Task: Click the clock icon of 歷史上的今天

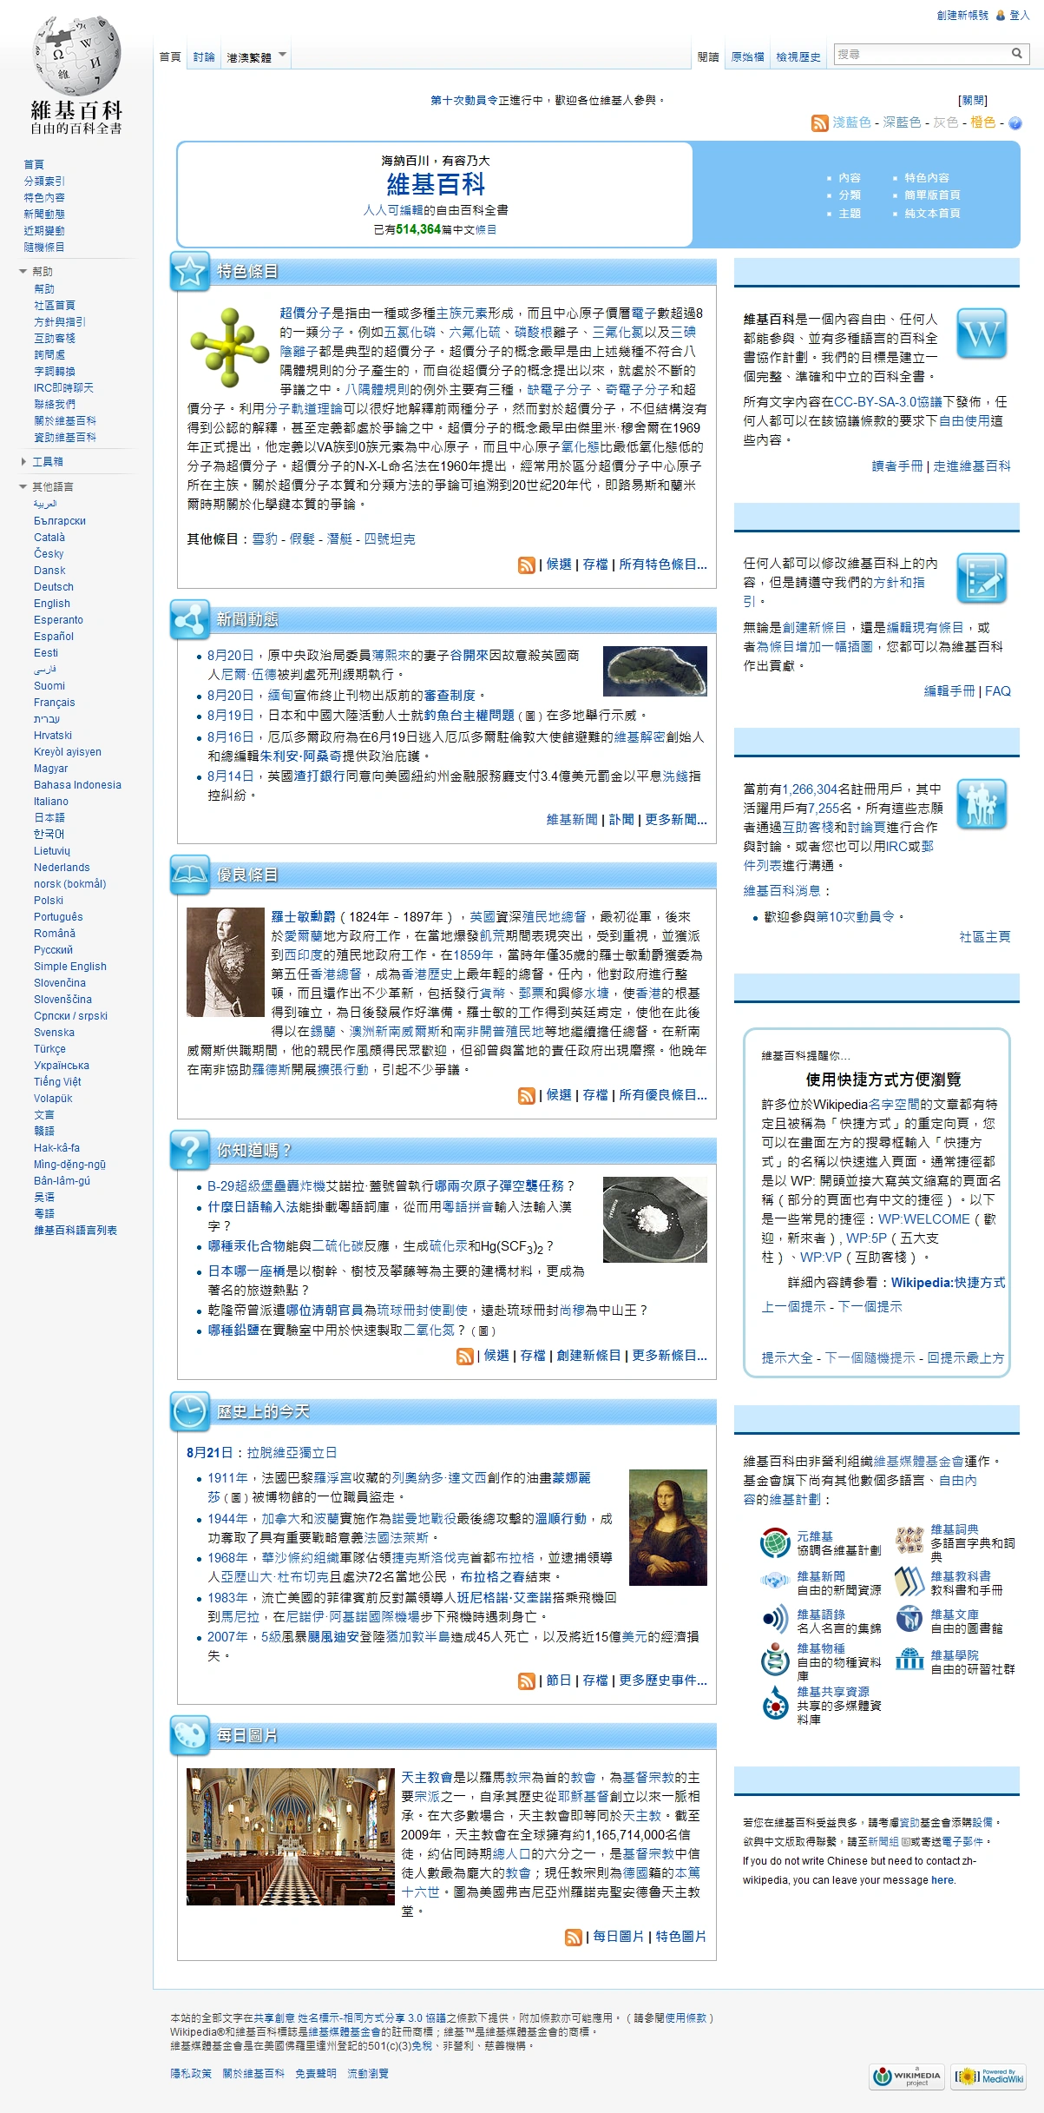Action: (x=189, y=1411)
